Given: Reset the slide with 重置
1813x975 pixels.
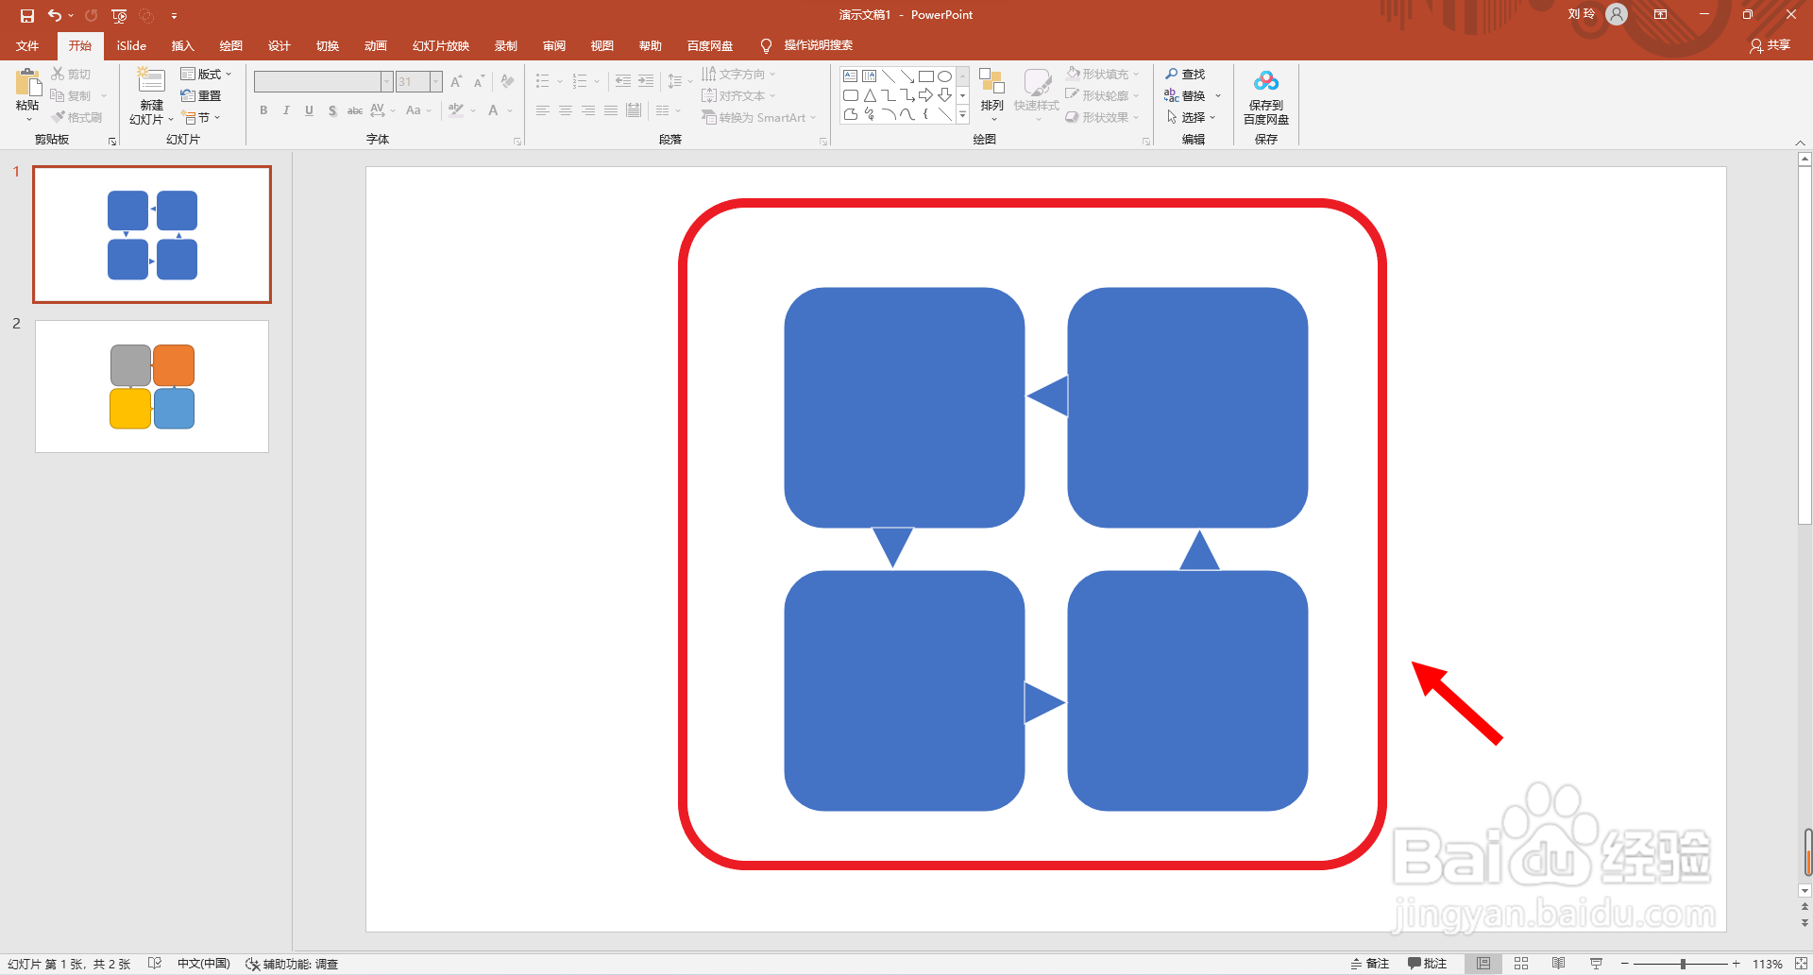Looking at the screenshot, I should coord(201,95).
